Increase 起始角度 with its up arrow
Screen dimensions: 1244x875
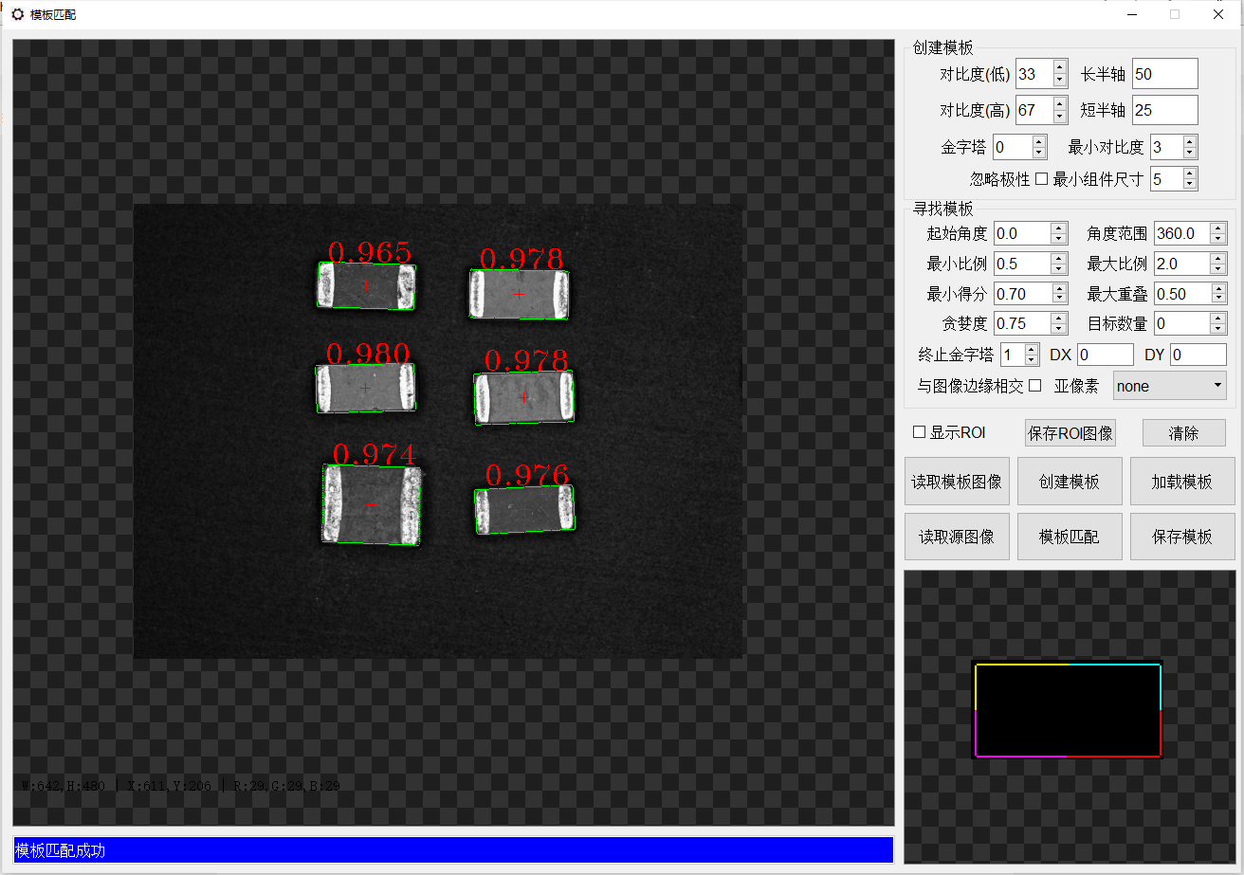[x=1059, y=228]
